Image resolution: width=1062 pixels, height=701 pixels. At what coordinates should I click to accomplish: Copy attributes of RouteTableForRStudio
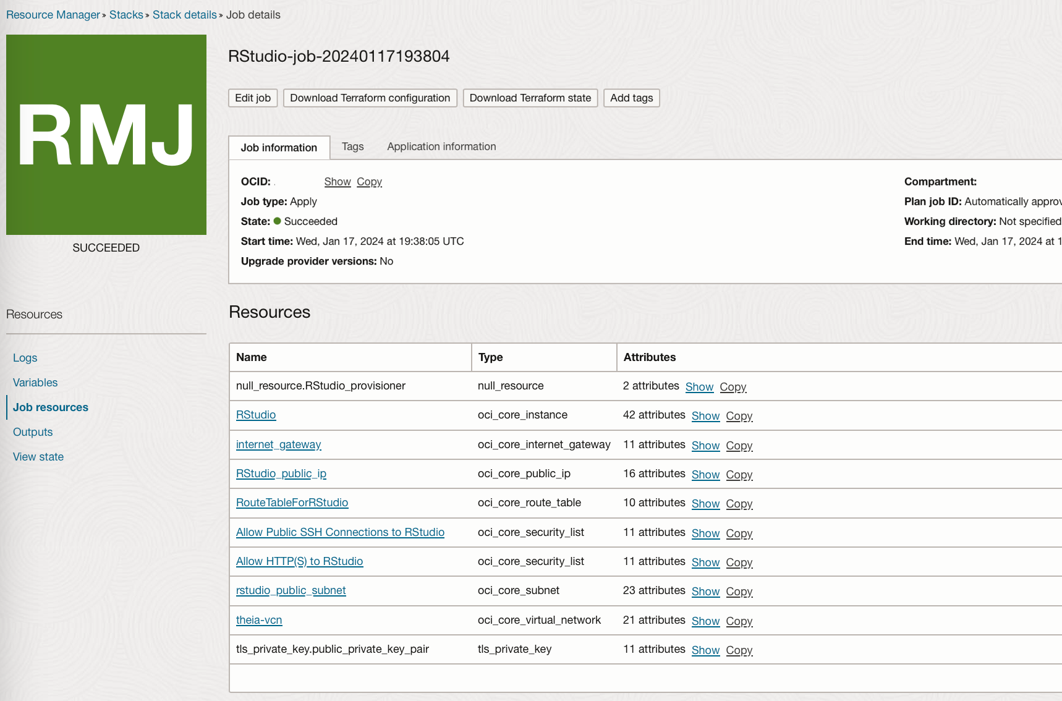click(739, 504)
